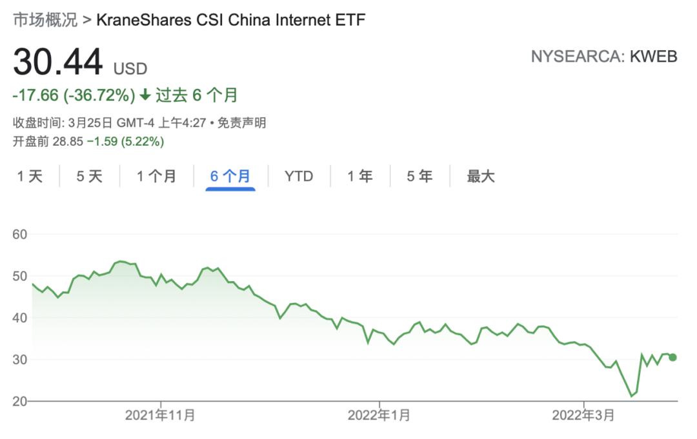Select the 最大 range tab
Viewport: 697px width, 439px height.
coord(481,177)
